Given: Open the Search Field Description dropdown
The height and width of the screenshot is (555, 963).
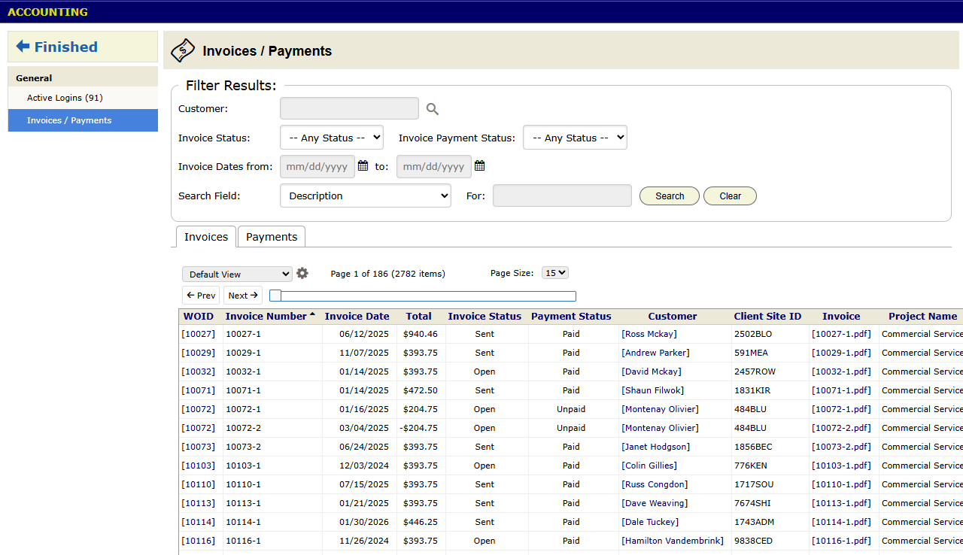Looking at the screenshot, I should pos(366,196).
